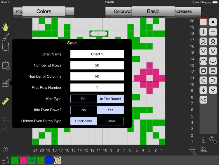Click column number 21 label
The width and height of the screenshot is (219, 165).
click(x=35, y=150)
